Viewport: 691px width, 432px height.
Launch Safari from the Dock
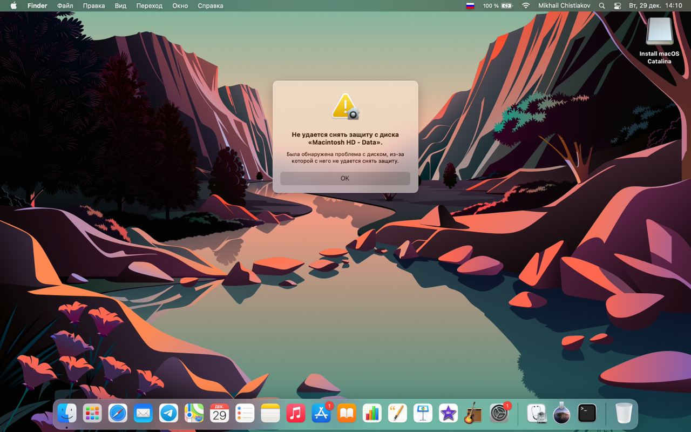(x=118, y=414)
